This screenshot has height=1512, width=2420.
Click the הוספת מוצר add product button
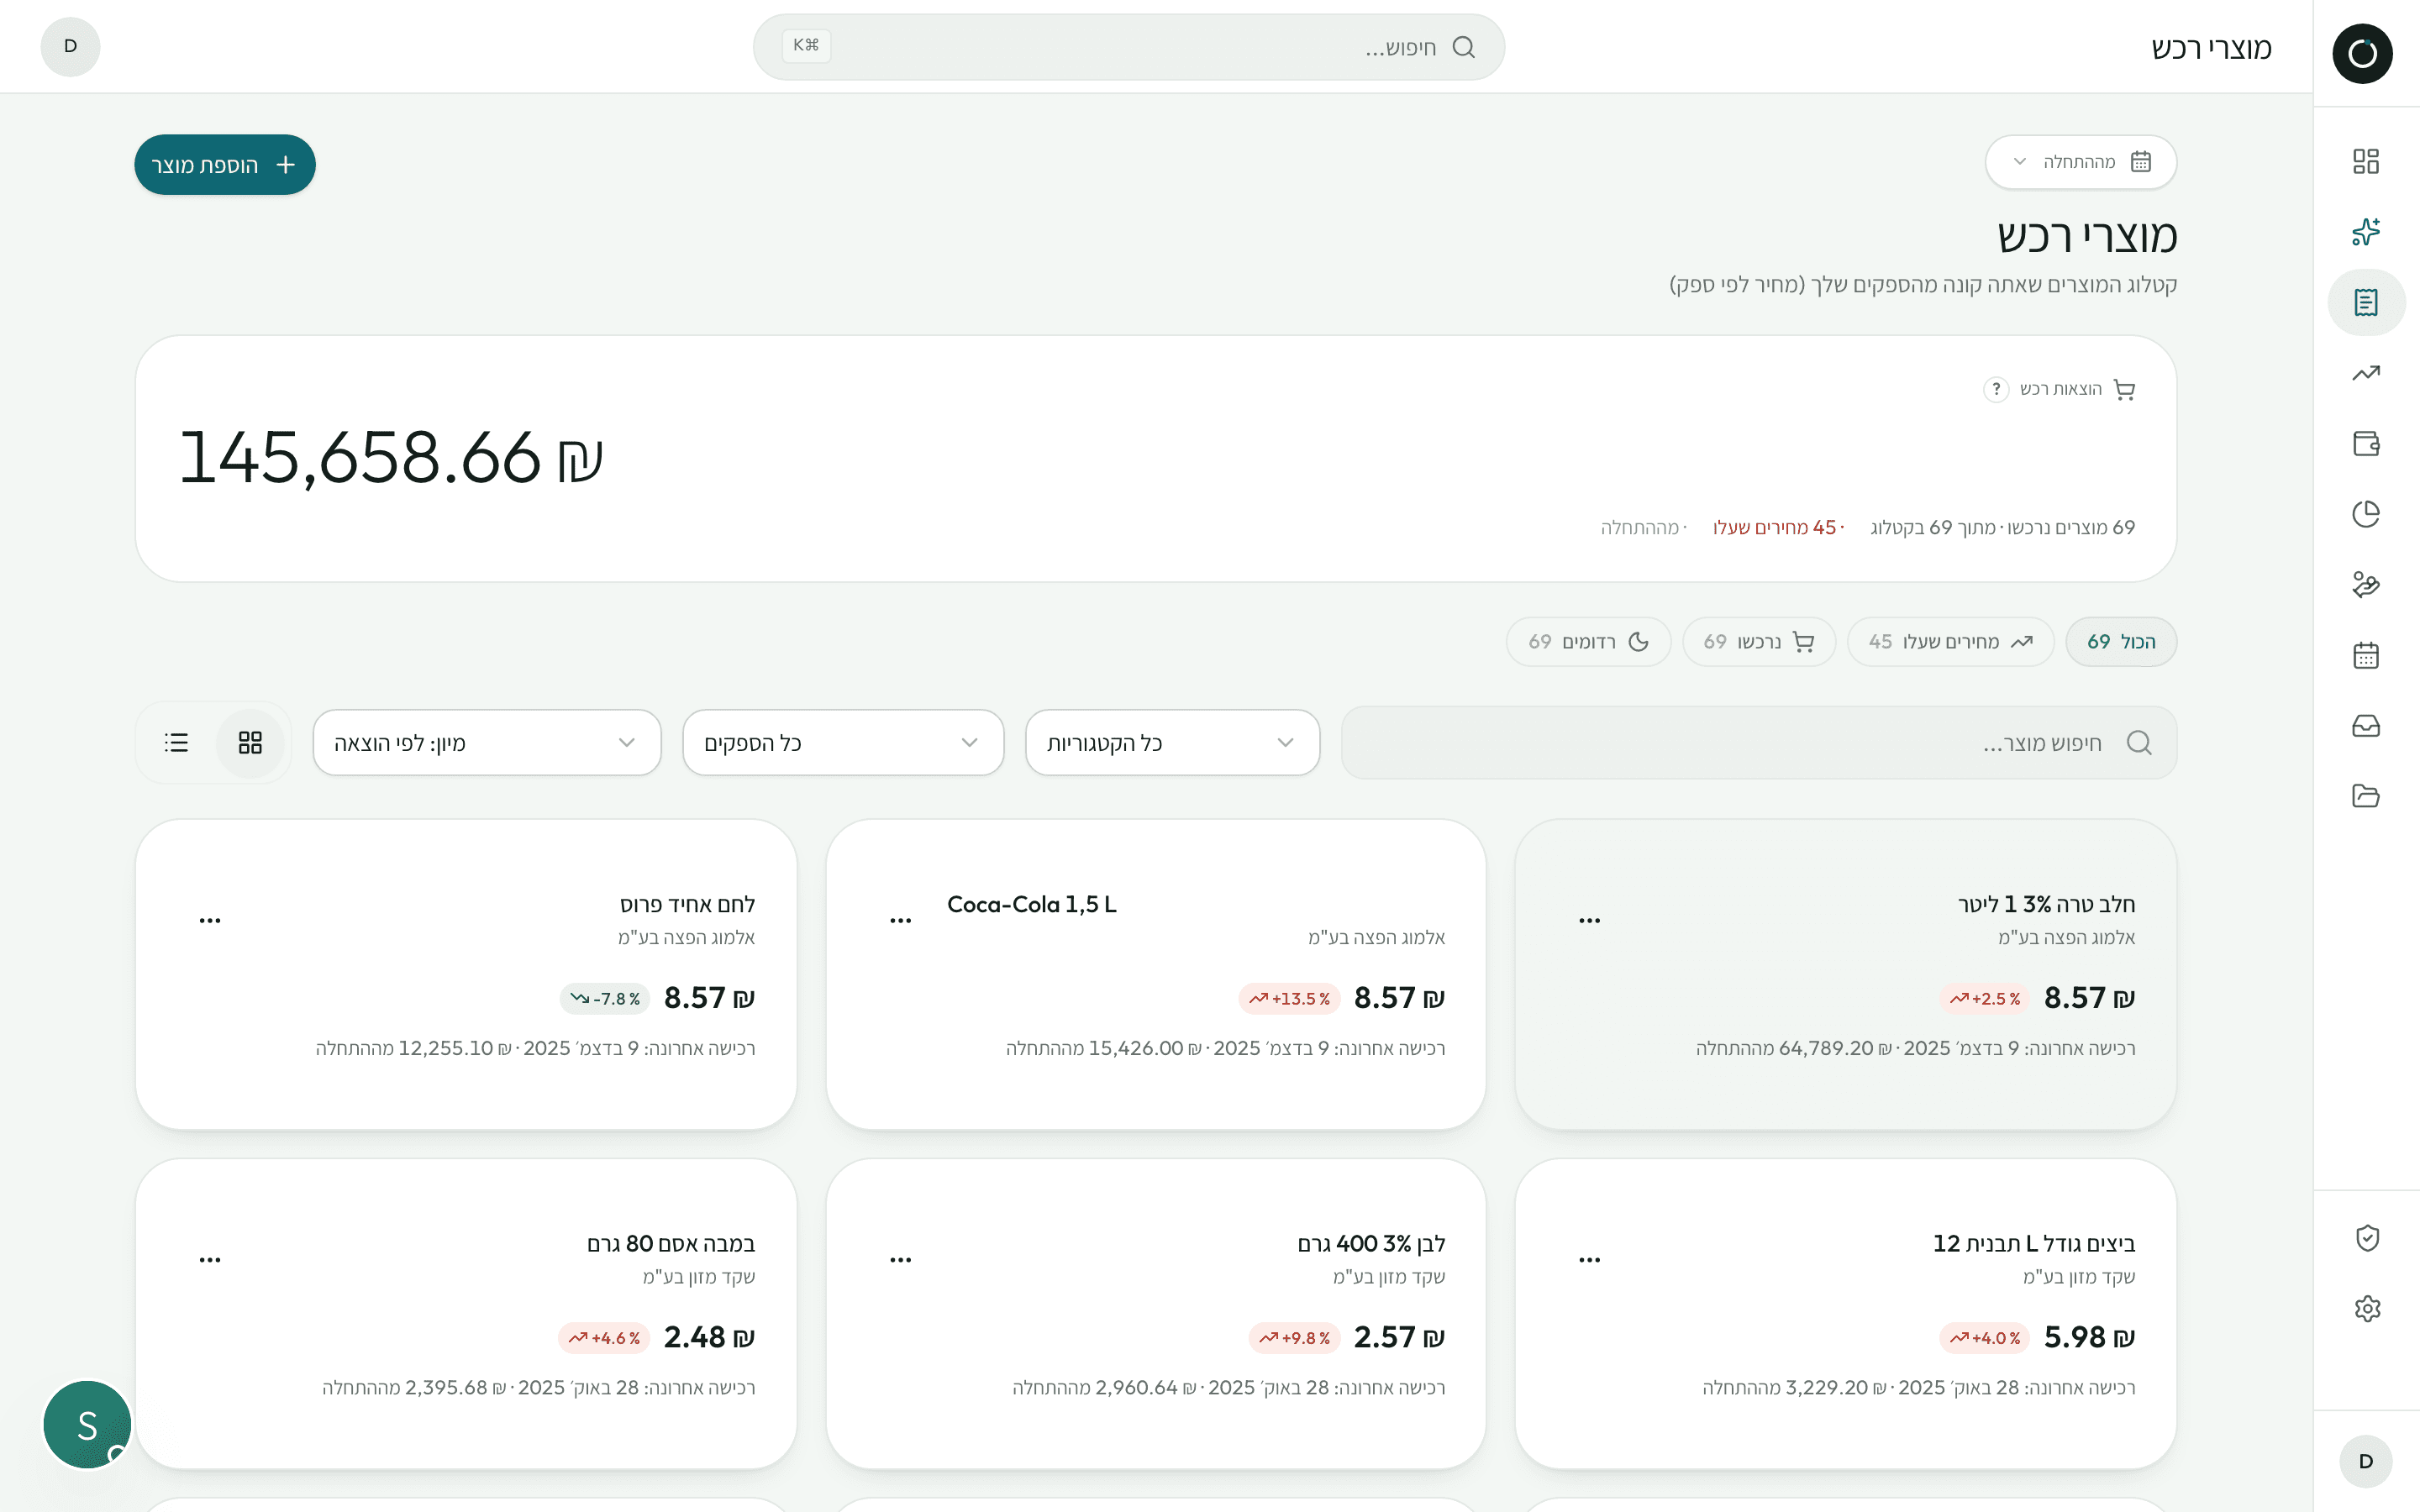click(225, 165)
